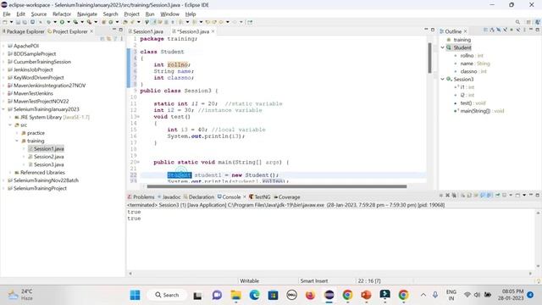Click the green Run button in toolbar

click(x=62, y=22)
